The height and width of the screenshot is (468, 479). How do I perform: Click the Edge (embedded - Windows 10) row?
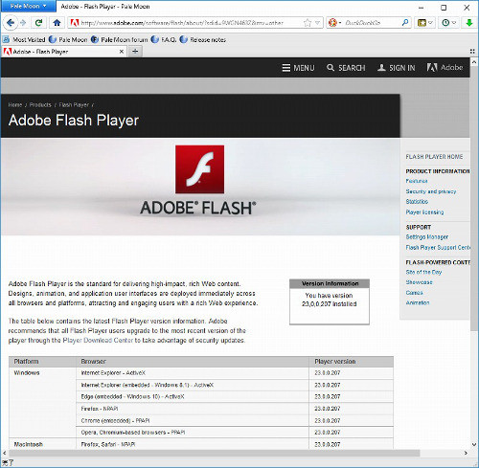click(235, 397)
